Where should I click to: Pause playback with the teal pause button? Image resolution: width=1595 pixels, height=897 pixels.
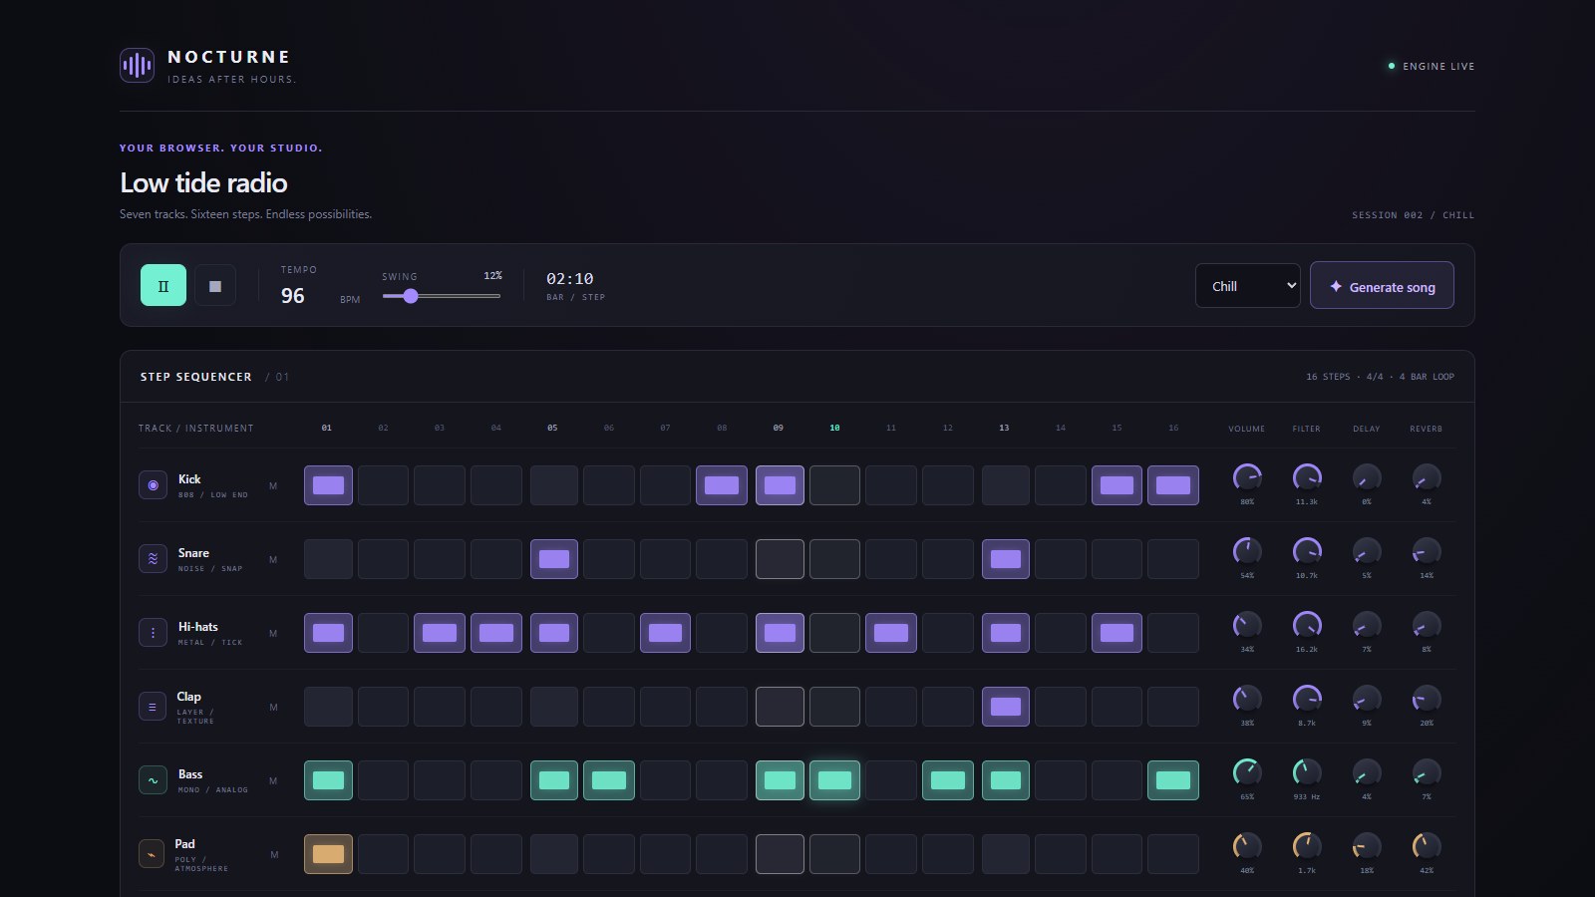163,285
